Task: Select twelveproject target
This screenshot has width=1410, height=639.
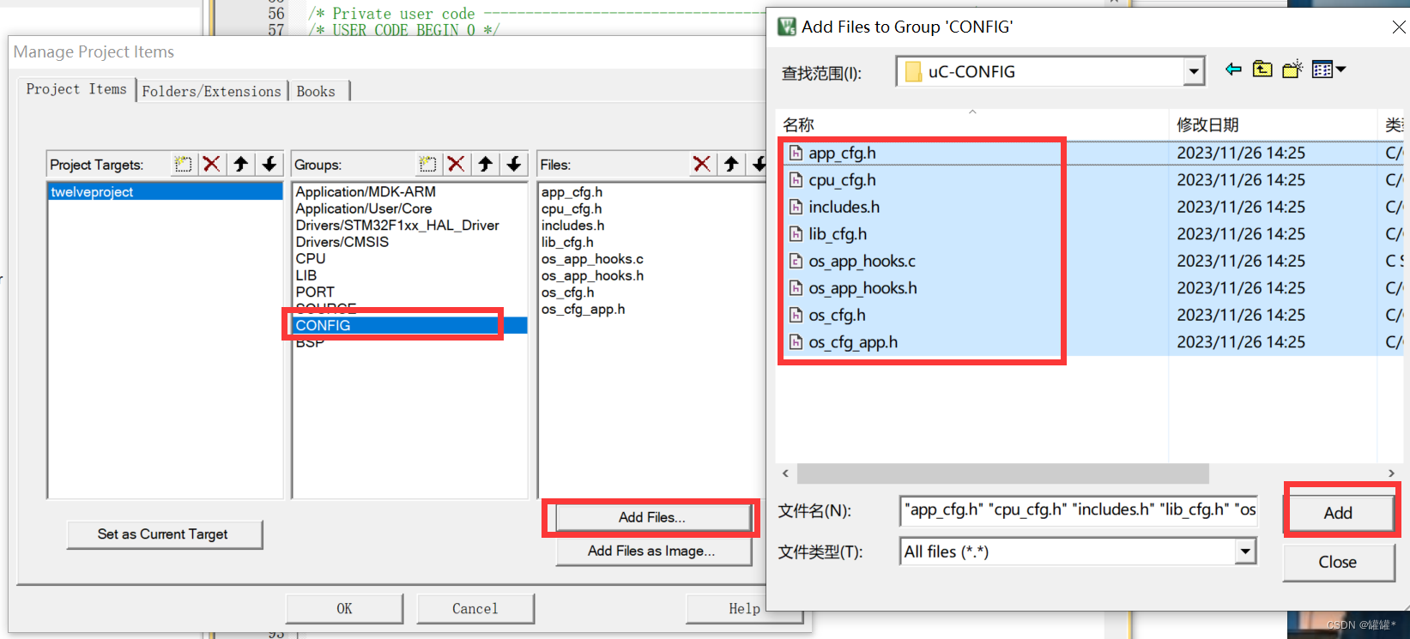Action: [165, 192]
